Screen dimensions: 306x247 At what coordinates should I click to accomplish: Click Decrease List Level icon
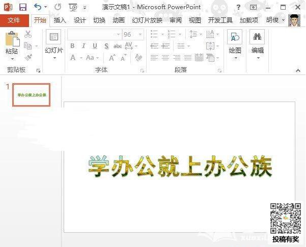tap(154, 46)
